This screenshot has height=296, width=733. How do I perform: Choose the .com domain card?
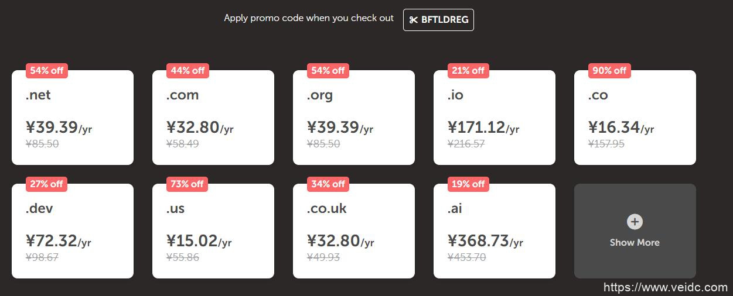[213, 118]
